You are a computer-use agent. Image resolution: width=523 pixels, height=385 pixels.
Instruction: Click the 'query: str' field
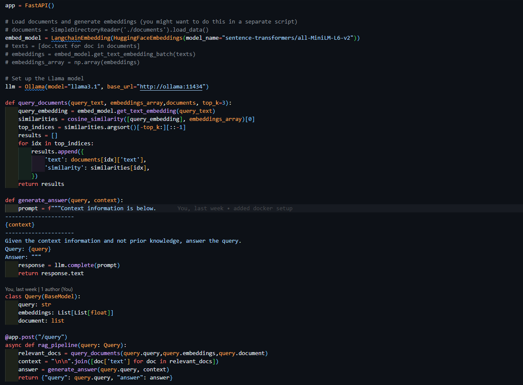tap(35, 305)
